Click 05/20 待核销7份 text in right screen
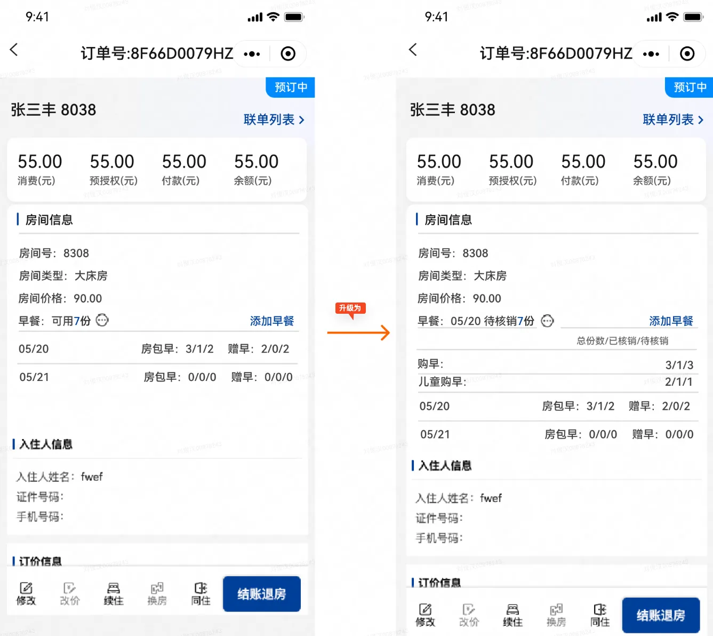This screenshot has width=713, height=636. tap(492, 321)
